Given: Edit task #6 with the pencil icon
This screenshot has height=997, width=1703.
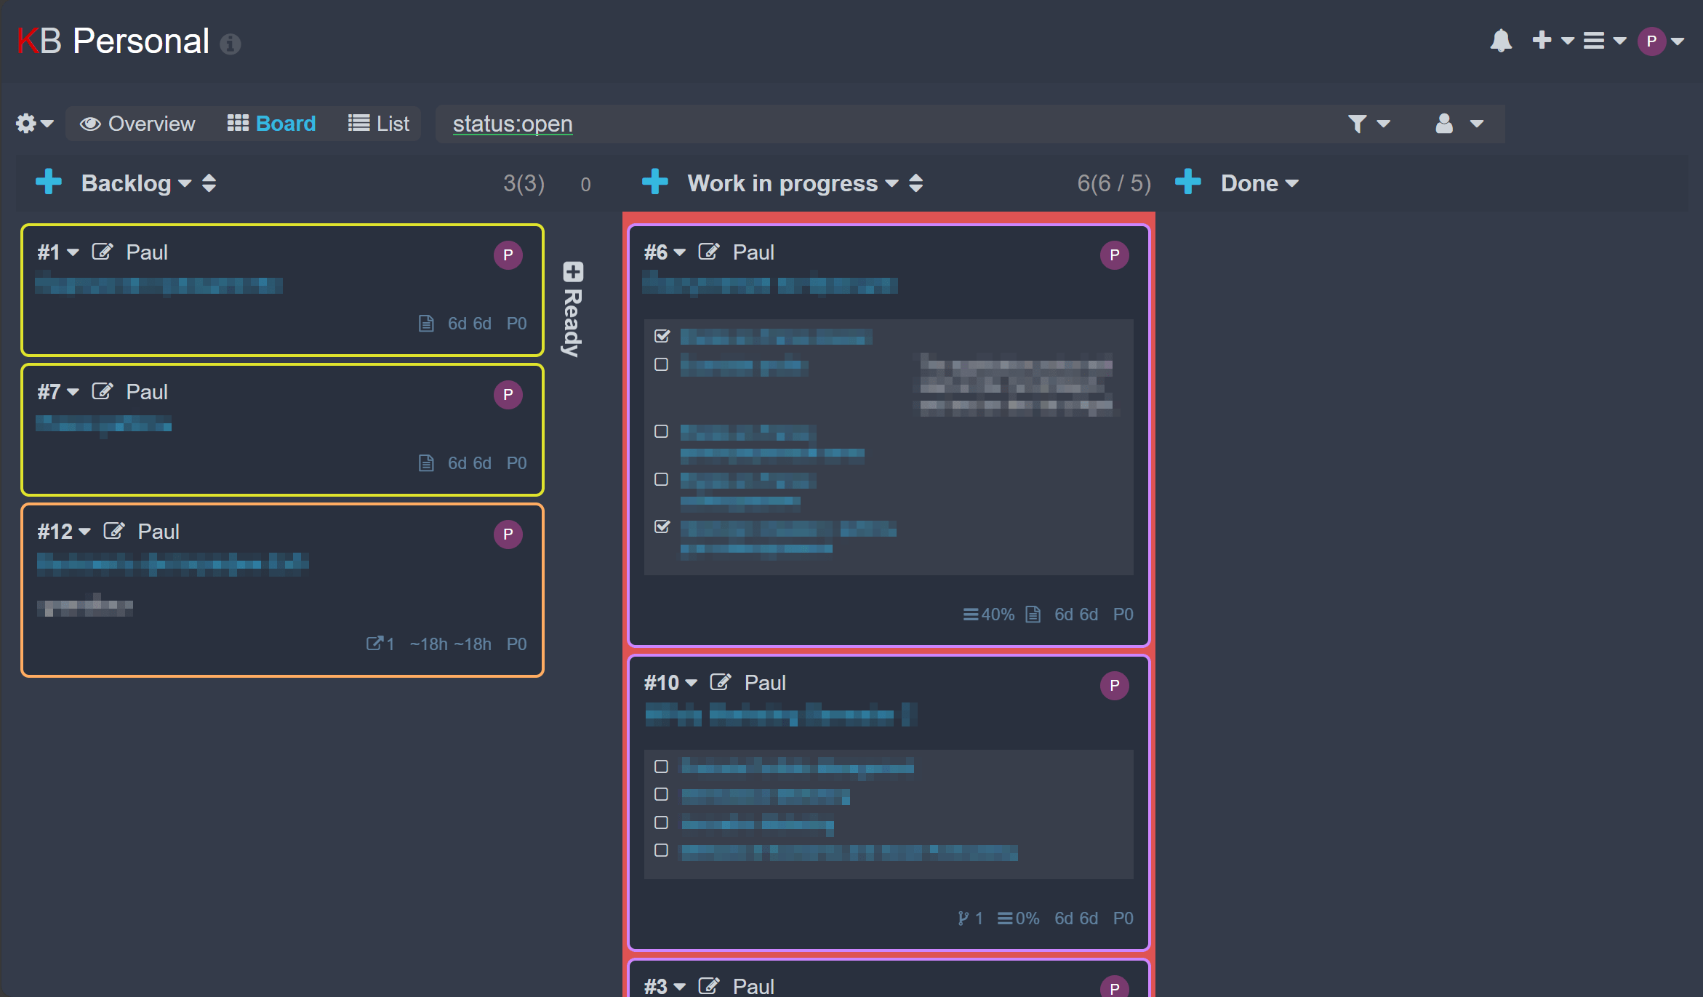Looking at the screenshot, I should [x=709, y=252].
